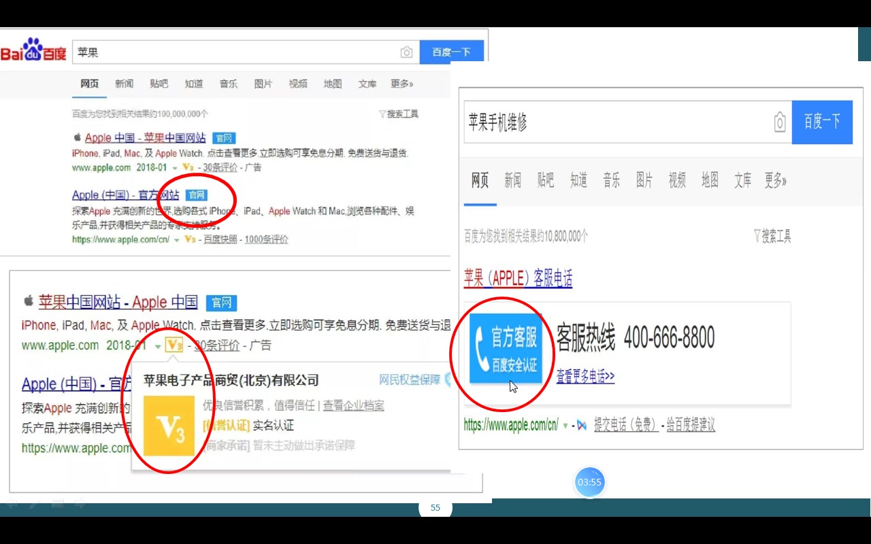
Task: Click result count text '约10,800,000个'
Action: 562,236
